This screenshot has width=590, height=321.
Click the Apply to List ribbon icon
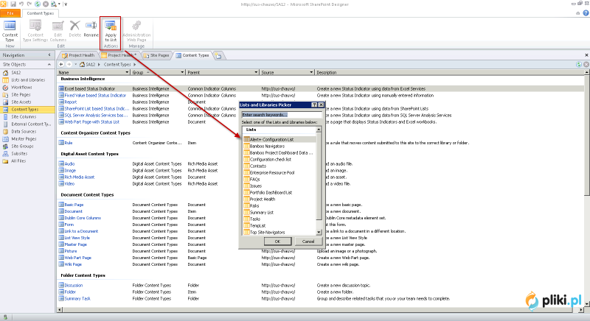tap(111, 31)
